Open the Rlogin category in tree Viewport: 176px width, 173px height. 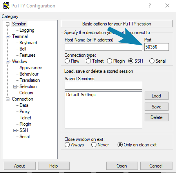tap(25, 124)
